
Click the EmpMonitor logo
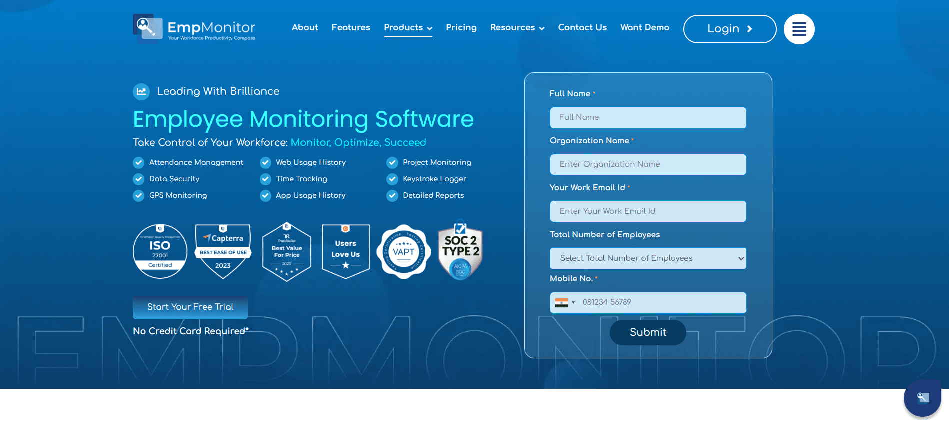(194, 28)
